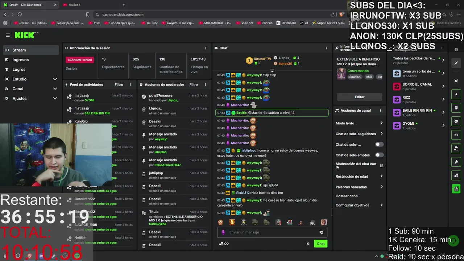
Task: Click the pinned BotRix level-up message
Action: pos(272,113)
